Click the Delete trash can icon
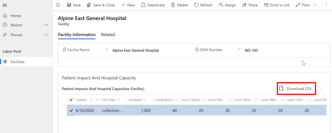Image resolution: width=332 pixels, height=133 pixels. pos(173,5)
